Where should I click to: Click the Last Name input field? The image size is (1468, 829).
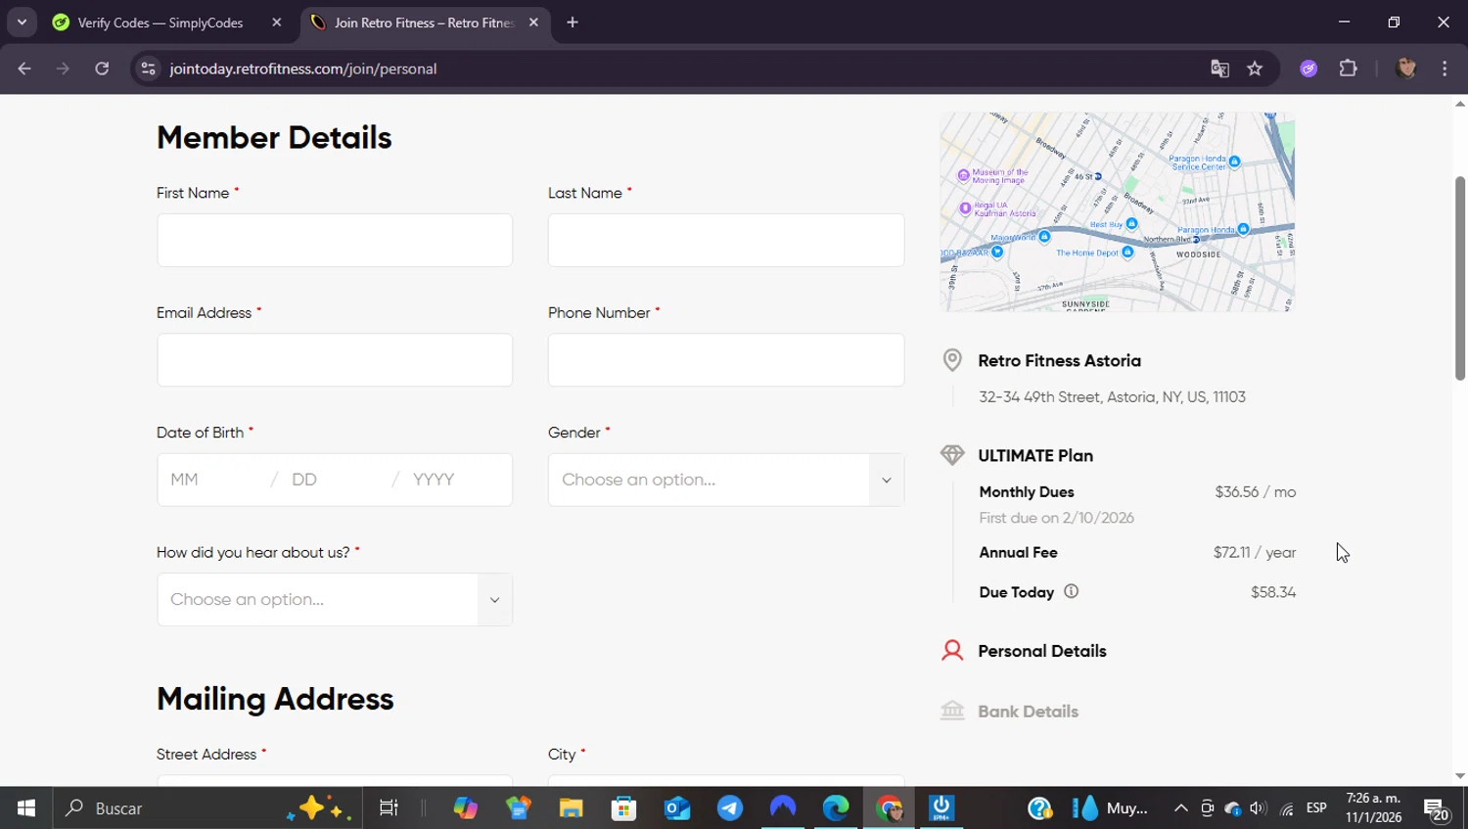coord(726,240)
